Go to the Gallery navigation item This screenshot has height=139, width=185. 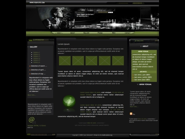86,33
